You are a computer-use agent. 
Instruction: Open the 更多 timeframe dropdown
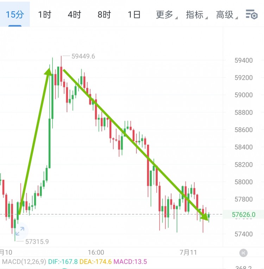[x=166, y=15]
